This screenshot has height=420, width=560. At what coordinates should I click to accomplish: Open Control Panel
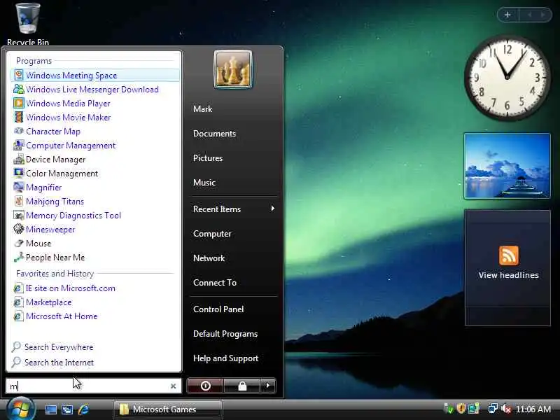coord(218,309)
